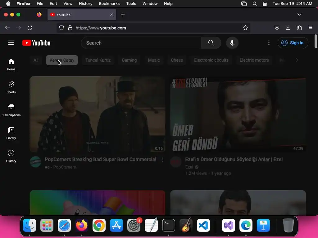The height and width of the screenshot is (238, 318).
Task: Select the Kerem Çatay filter chip
Action: click(62, 60)
